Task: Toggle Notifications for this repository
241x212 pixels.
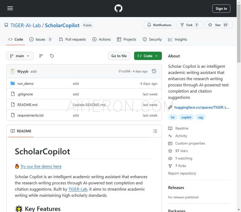Action: point(159,25)
